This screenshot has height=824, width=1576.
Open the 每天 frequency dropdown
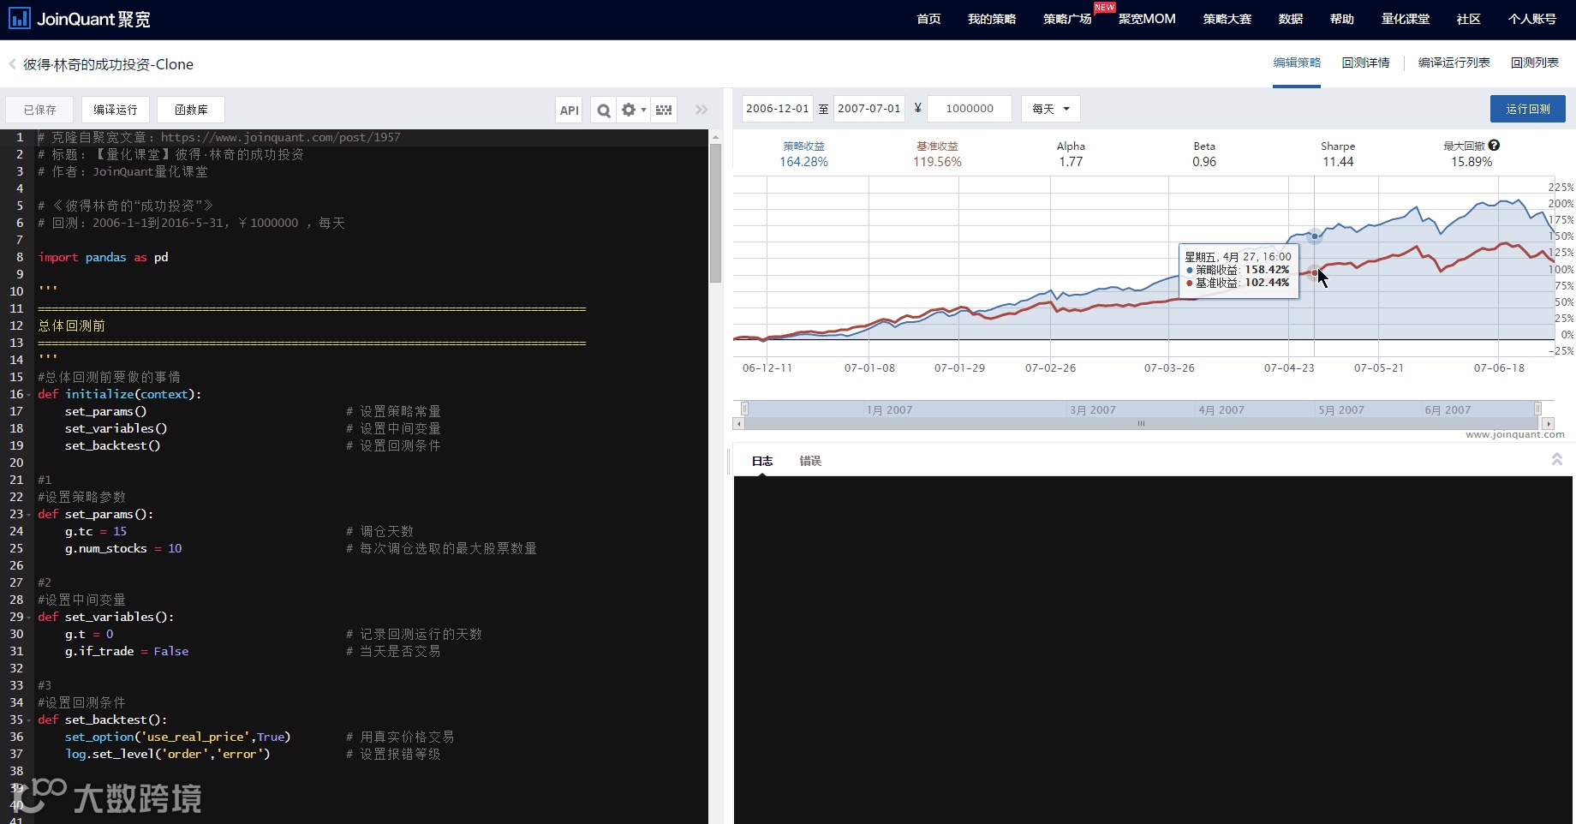pos(1051,109)
